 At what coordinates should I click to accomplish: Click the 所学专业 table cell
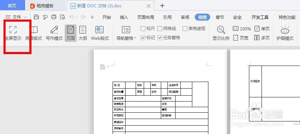tap(119, 110)
